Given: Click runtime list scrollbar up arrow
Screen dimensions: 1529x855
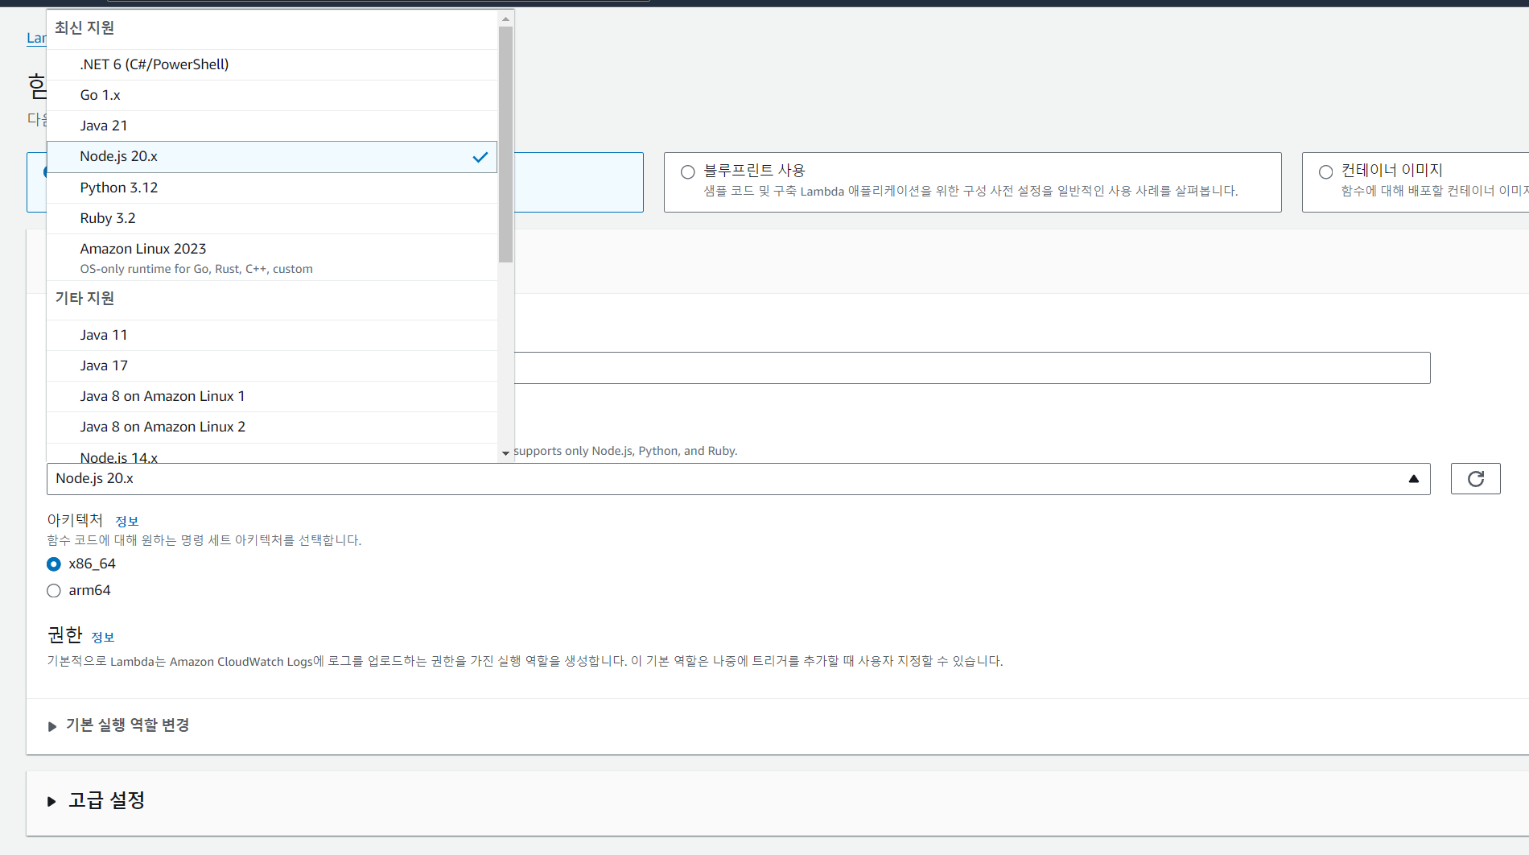Looking at the screenshot, I should [505, 19].
